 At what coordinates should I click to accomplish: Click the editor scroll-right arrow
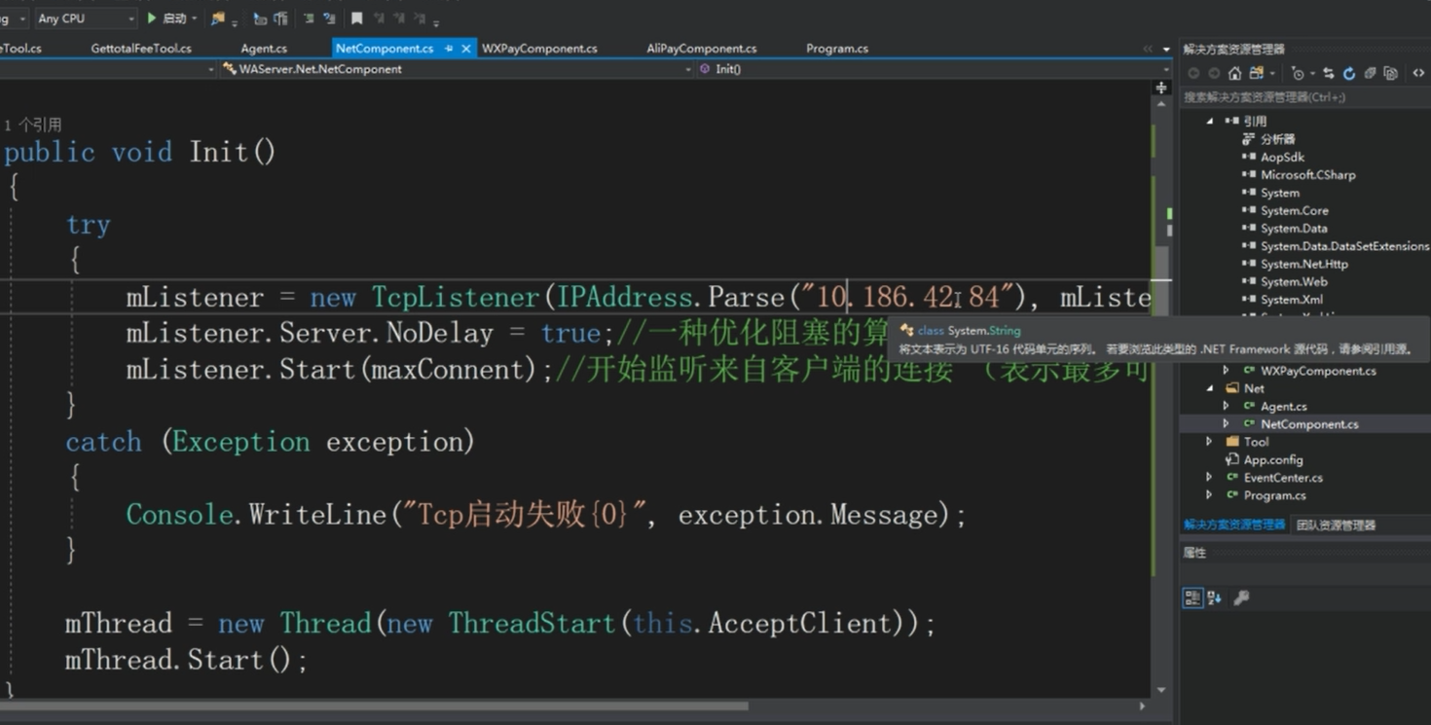[1143, 707]
